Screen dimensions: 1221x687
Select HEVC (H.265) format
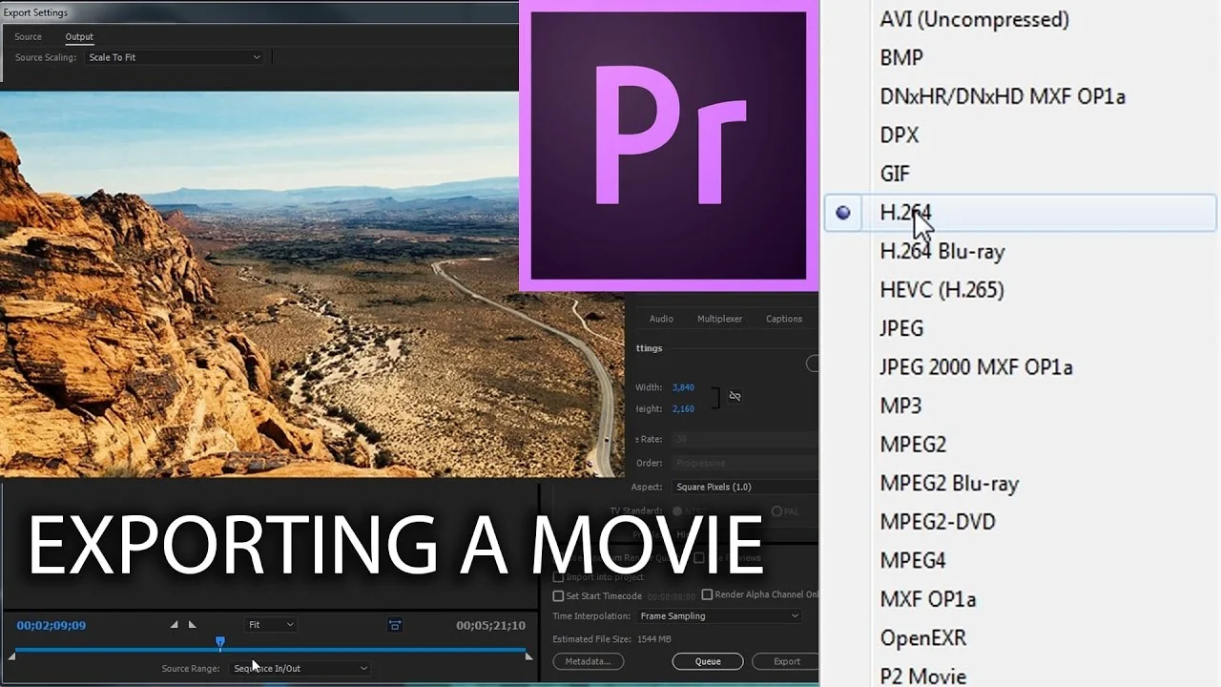click(x=942, y=290)
